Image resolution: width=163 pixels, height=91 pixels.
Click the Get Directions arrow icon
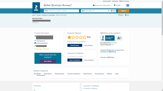click(35, 41)
